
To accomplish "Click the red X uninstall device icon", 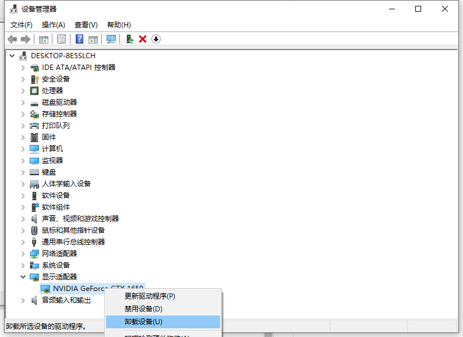I will [x=143, y=39].
